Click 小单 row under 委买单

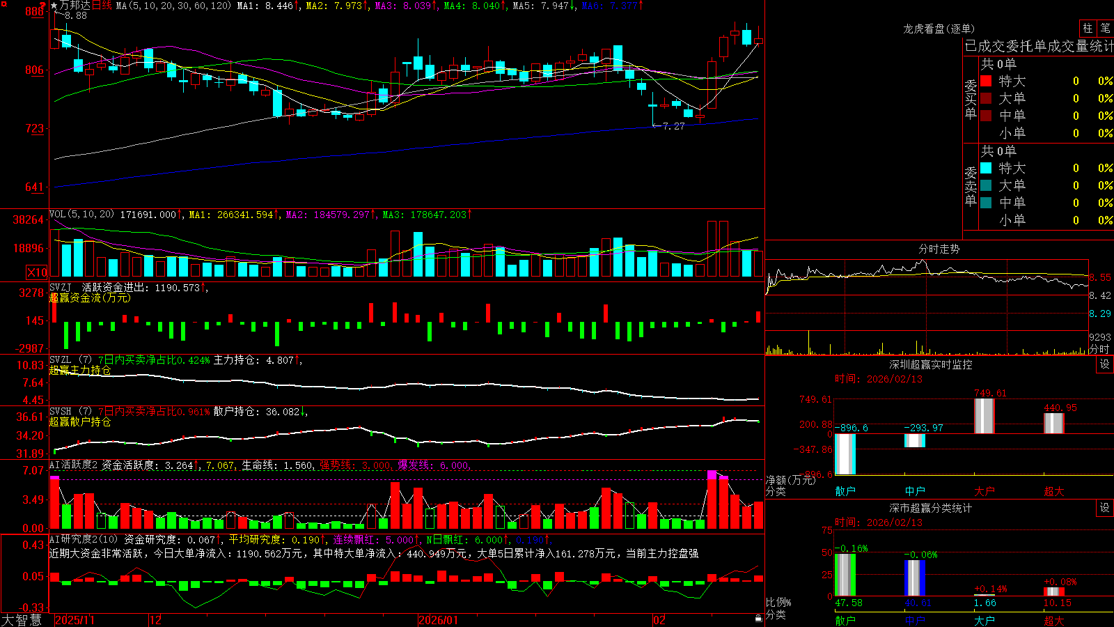point(1046,133)
